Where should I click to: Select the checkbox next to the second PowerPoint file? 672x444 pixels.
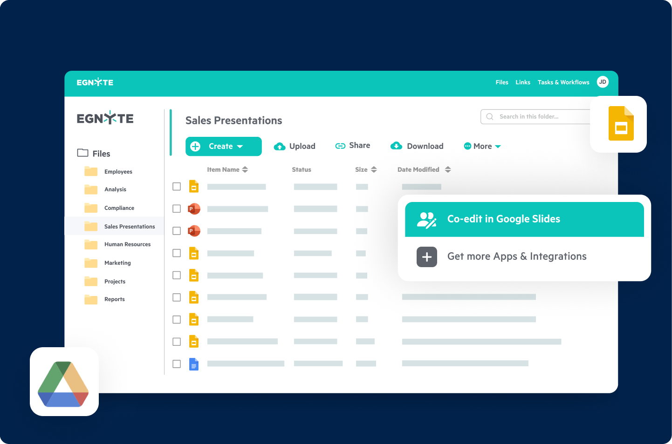(177, 231)
